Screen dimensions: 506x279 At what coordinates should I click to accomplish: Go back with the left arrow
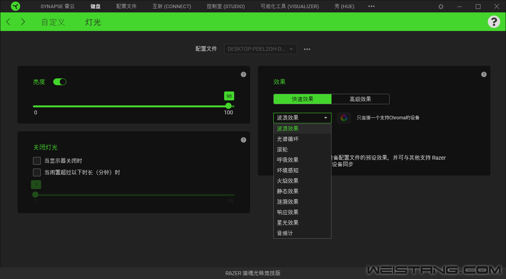point(9,22)
